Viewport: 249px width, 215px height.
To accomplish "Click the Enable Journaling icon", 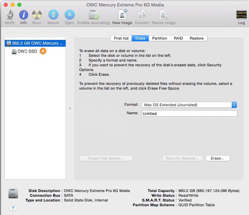I will point(94,15).
